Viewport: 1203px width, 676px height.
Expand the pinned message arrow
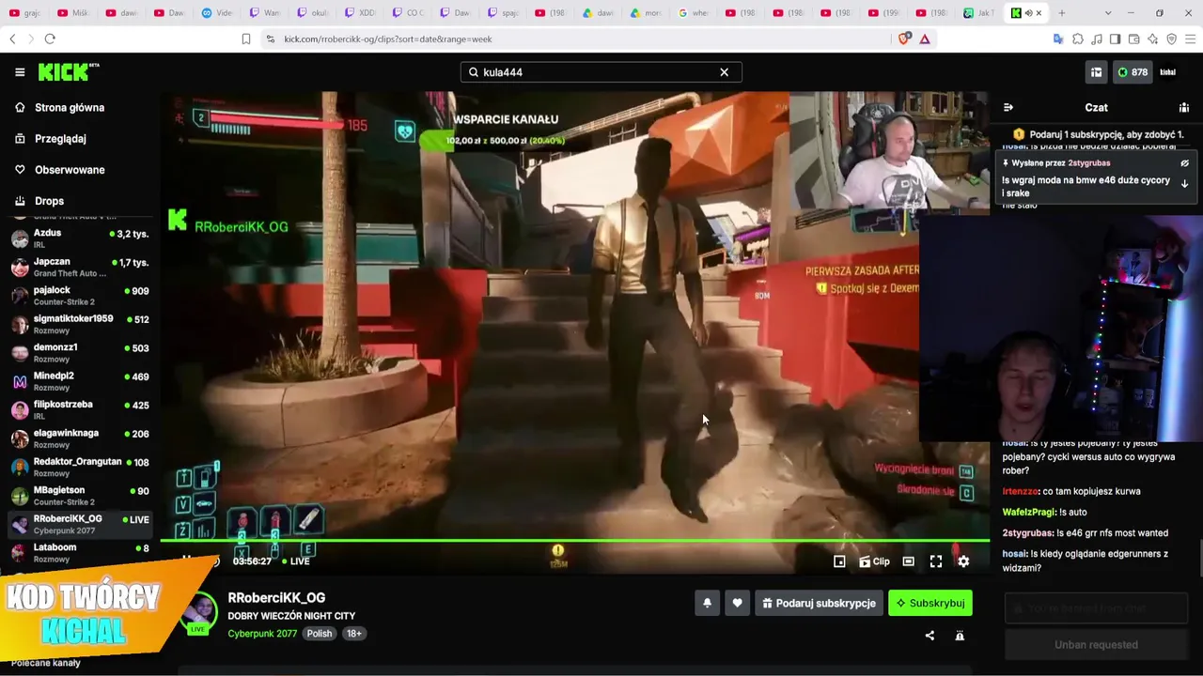pos(1184,184)
